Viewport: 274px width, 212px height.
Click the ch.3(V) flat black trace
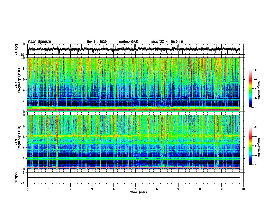pyautogui.click(x=134, y=177)
